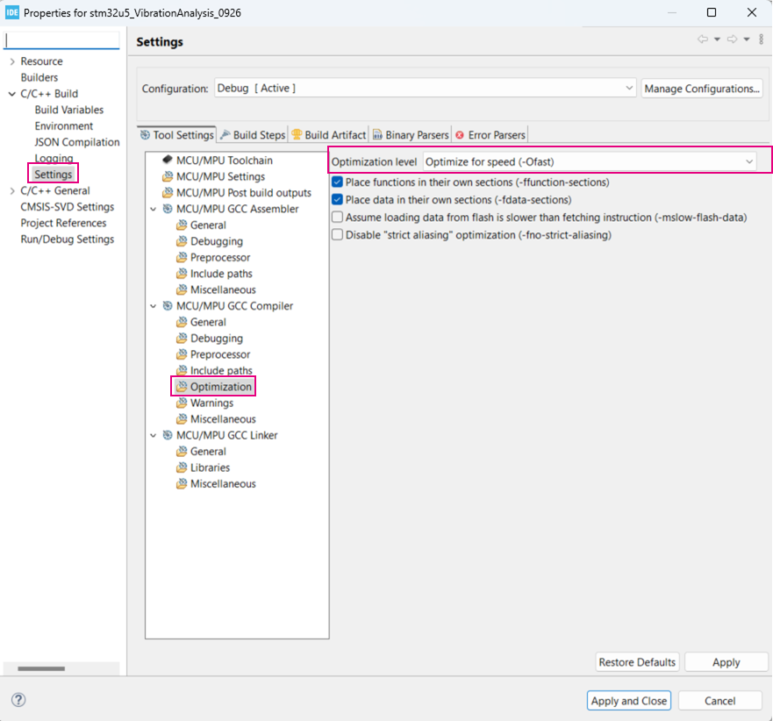Click the Linker General item icon

[182, 452]
